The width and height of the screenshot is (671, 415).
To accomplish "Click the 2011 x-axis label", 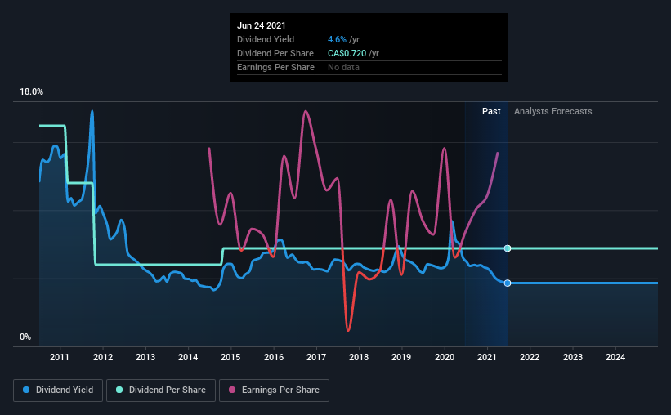I will [x=60, y=357].
